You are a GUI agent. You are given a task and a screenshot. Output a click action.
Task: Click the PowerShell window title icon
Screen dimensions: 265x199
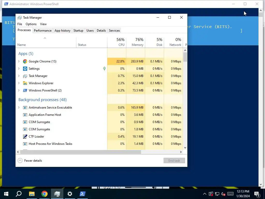tap(6, 4)
